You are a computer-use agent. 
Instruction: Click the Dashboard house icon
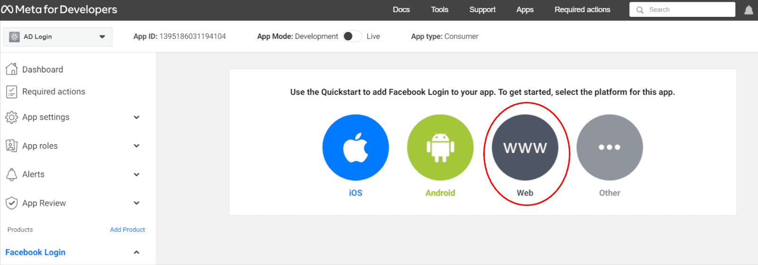(11, 69)
